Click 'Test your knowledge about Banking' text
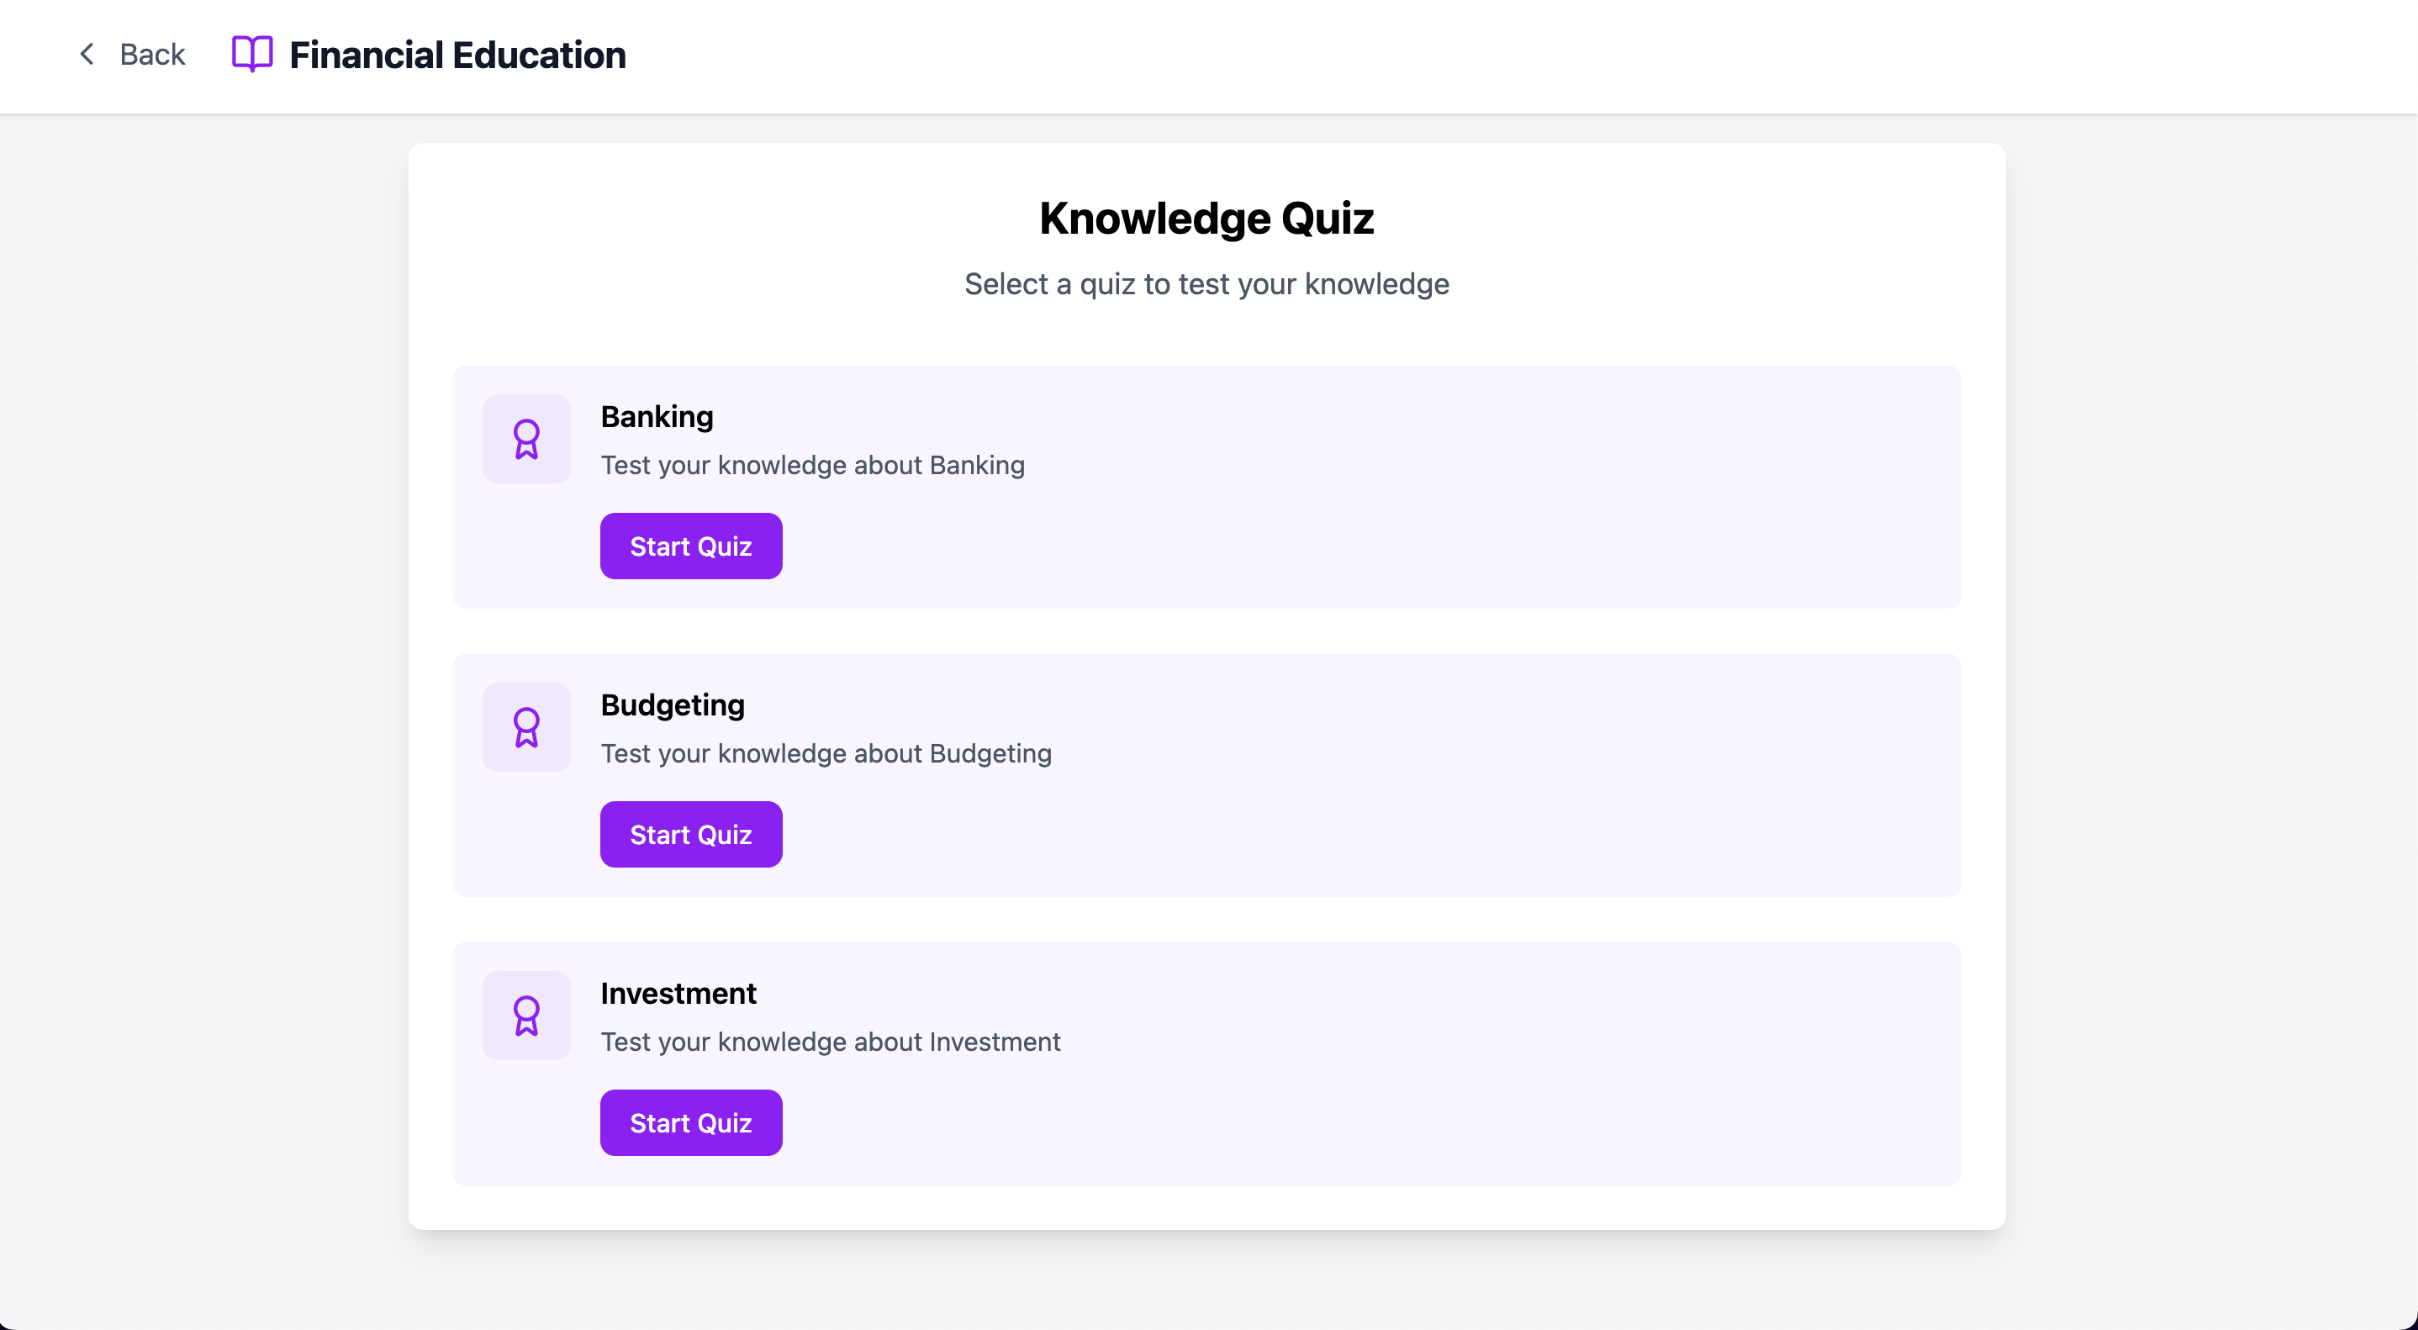 [x=812, y=466]
